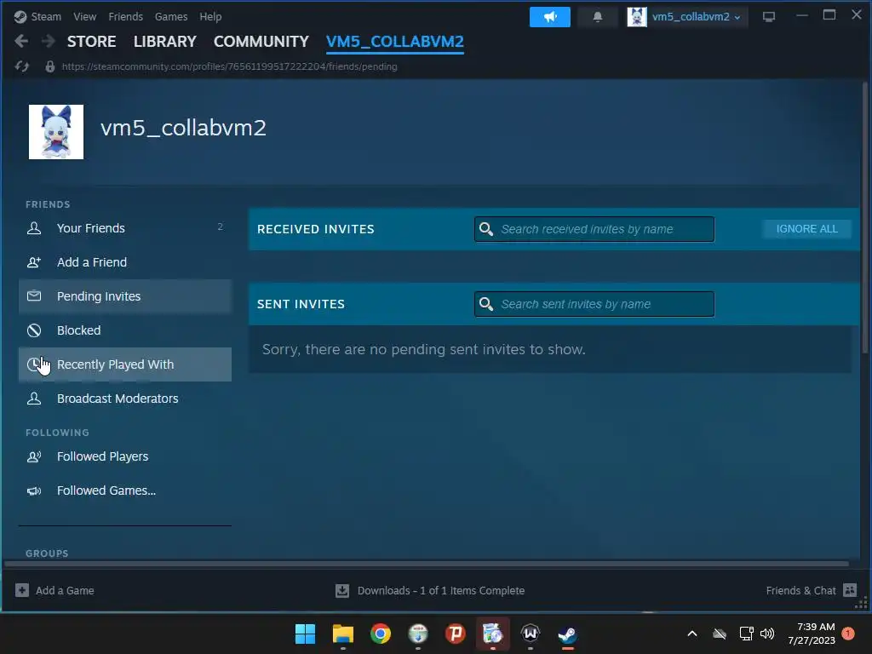Viewport: 872px width, 654px height.
Task: Switch to Big Picture mode icon
Action: (x=769, y=17)
